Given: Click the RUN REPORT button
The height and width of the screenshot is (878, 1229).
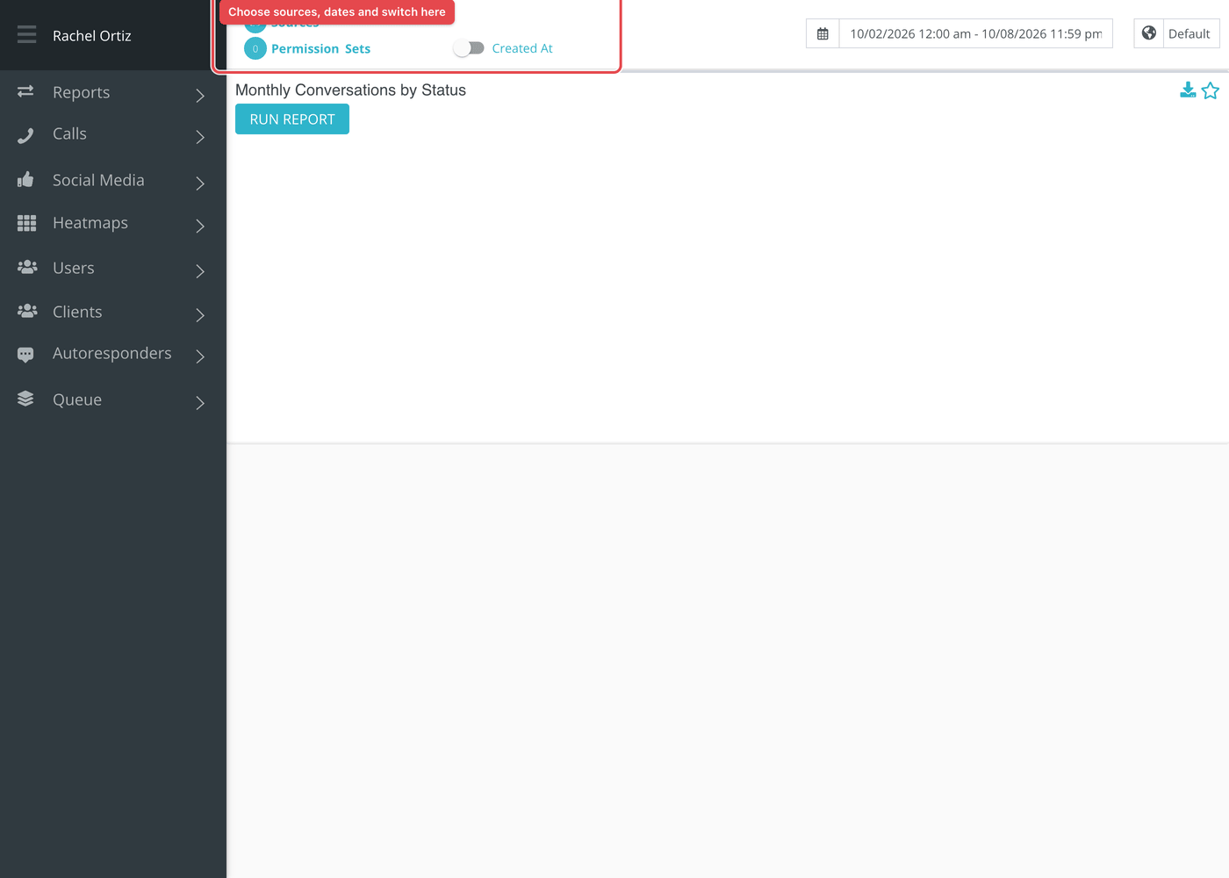Looking at the screenshot, I should pos(292,119).
